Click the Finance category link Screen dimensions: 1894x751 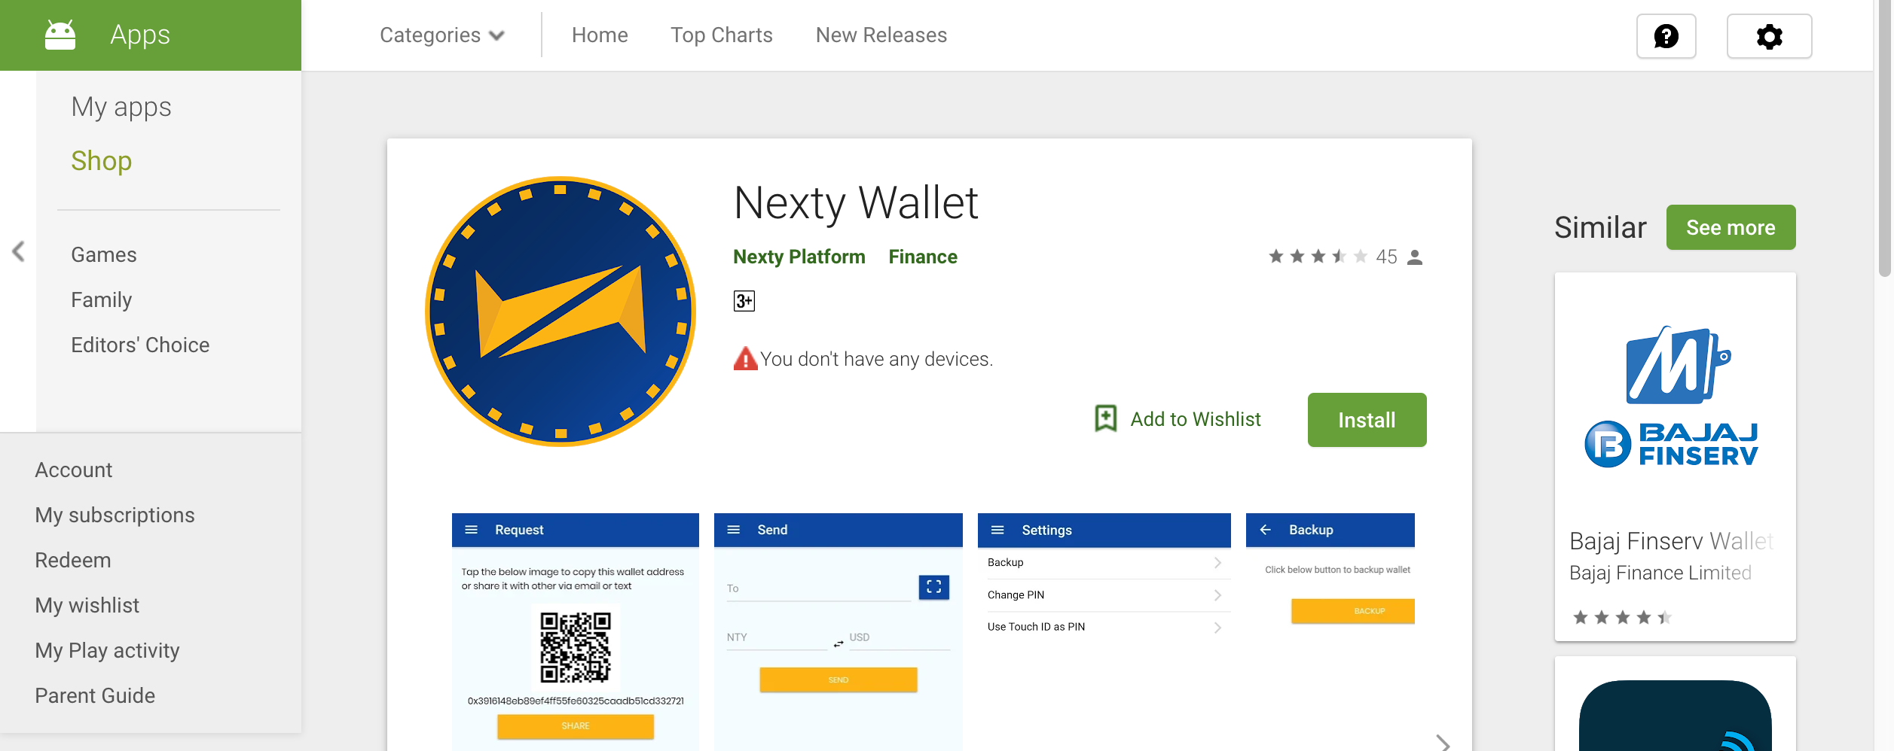pyautogui.click(x=923, y=257)
